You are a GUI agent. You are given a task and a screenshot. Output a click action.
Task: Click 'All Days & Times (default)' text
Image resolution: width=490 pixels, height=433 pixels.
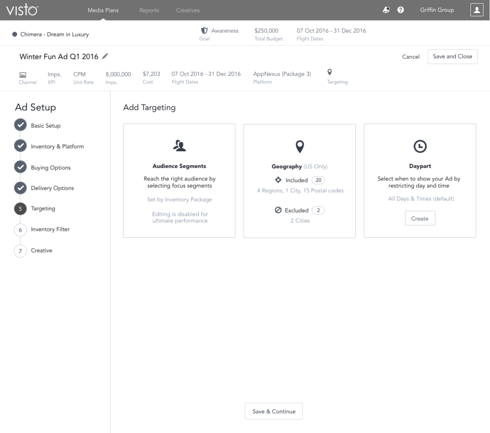point(421,199)
